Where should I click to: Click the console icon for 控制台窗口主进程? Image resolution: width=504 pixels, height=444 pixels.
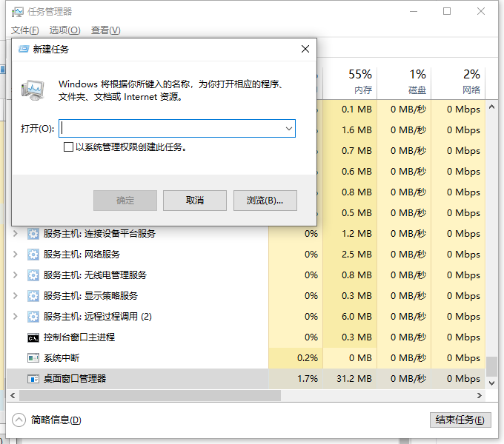pos(33,337)
